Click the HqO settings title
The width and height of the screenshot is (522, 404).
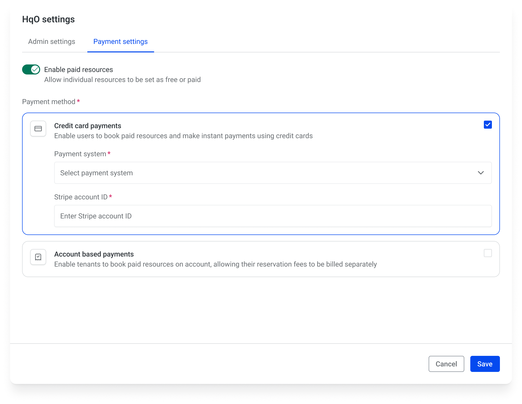pos(48,19)
